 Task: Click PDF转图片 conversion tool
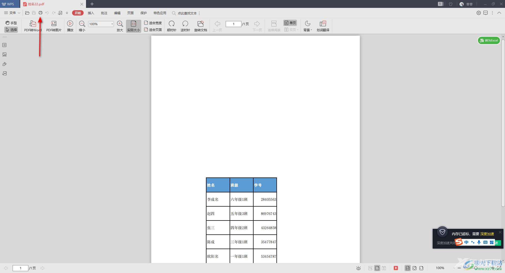54,26
